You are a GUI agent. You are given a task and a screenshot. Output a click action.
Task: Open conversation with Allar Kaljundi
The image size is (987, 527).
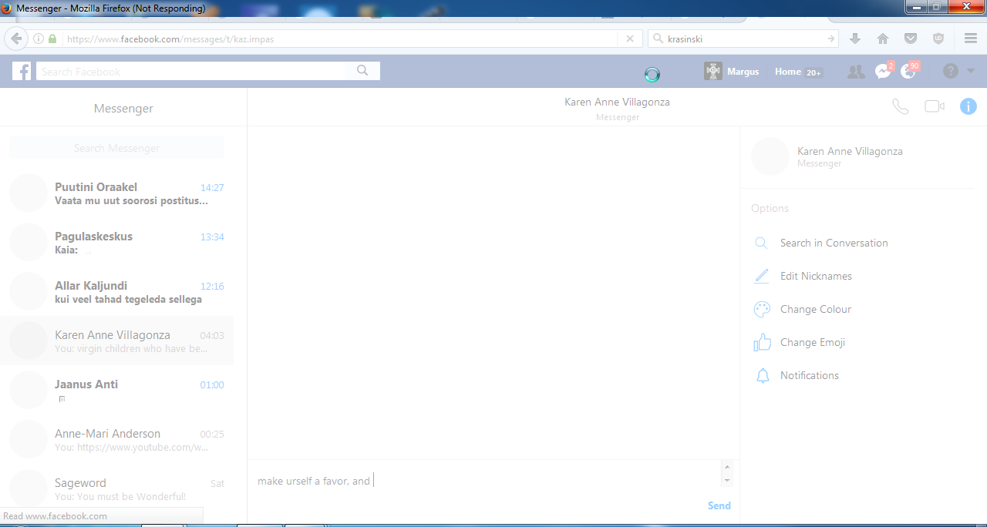pyautogui.click(x=116, y=292)
